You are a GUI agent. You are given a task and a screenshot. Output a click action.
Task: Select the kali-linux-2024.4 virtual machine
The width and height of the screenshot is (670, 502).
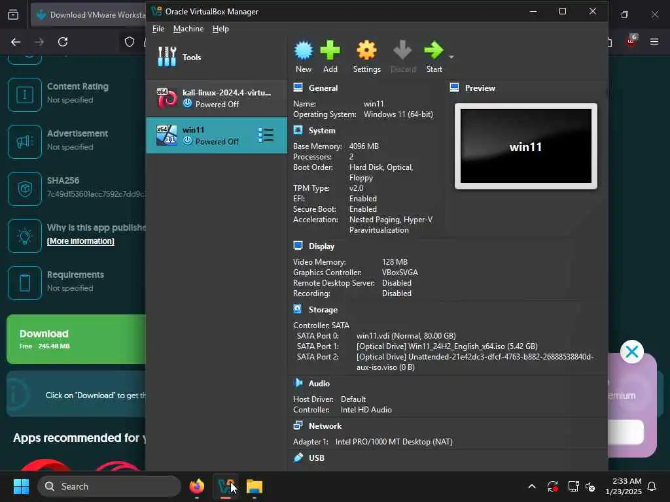(x=217, y=99)
